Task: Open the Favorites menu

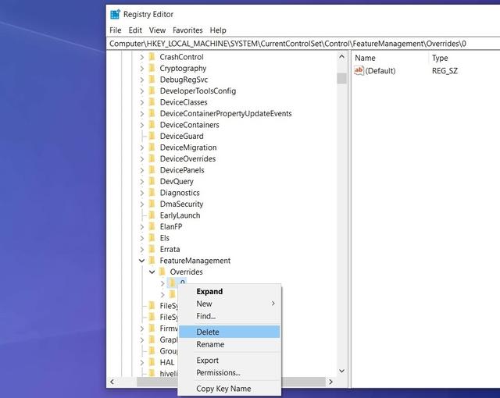Action: [187, 30]
